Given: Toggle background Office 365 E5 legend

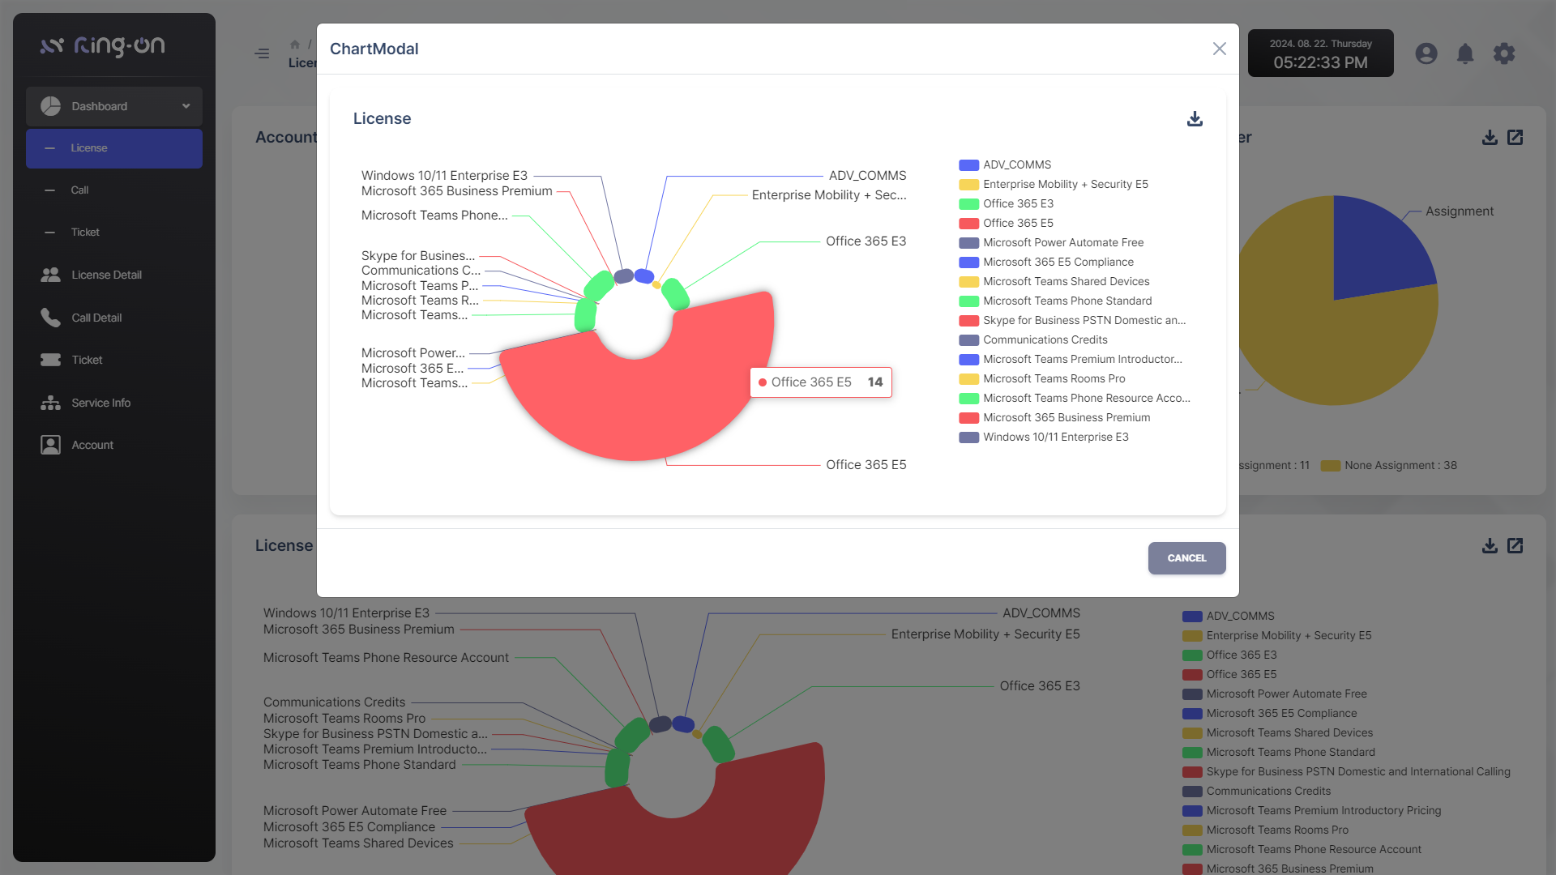Looking at the screenshot, I should pos(1229,675).
